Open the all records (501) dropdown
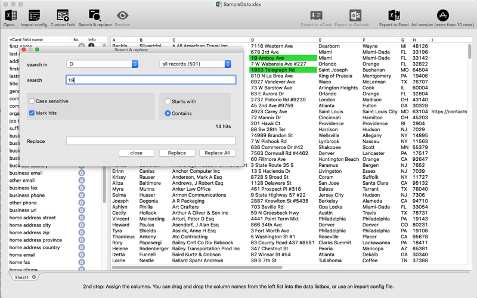This screenshot has height=298, width=477. tap(195, 64)
